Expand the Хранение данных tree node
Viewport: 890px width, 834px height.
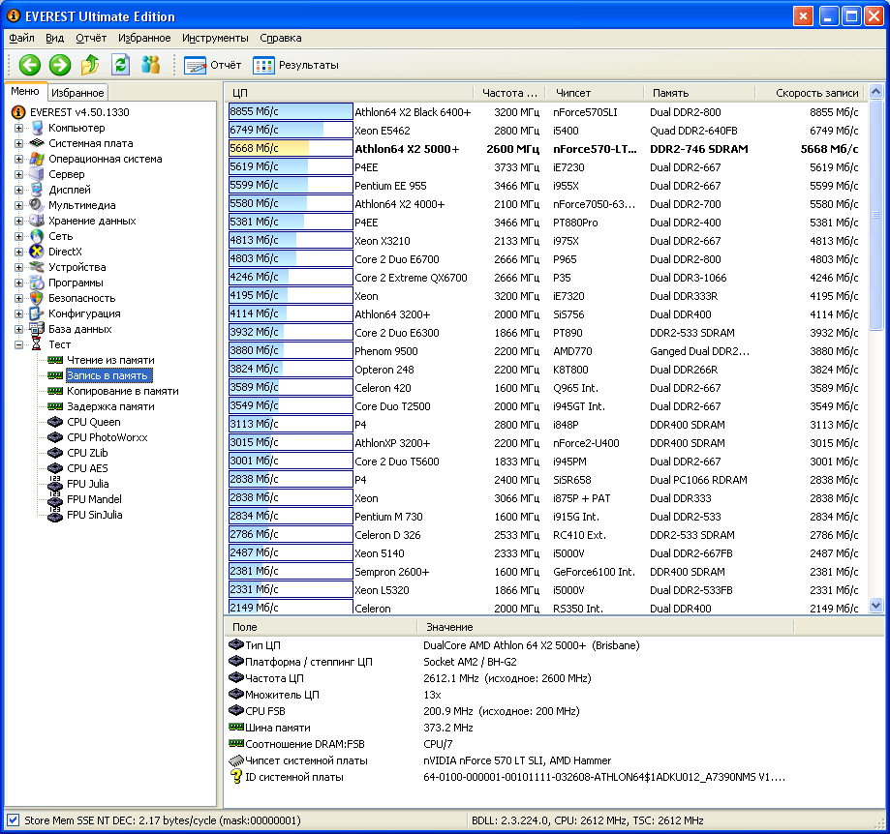pos(18,221)
